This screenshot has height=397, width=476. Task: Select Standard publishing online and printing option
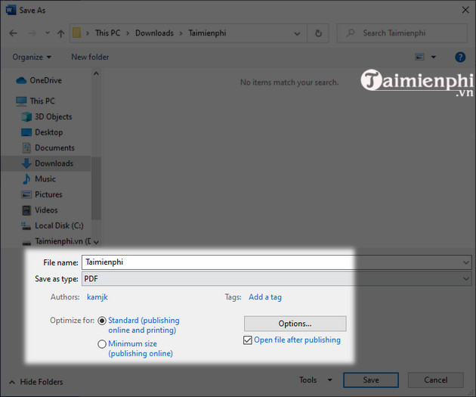[102, 321]
